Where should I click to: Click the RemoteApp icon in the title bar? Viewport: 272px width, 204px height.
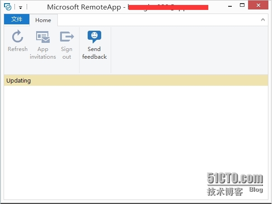8,7
